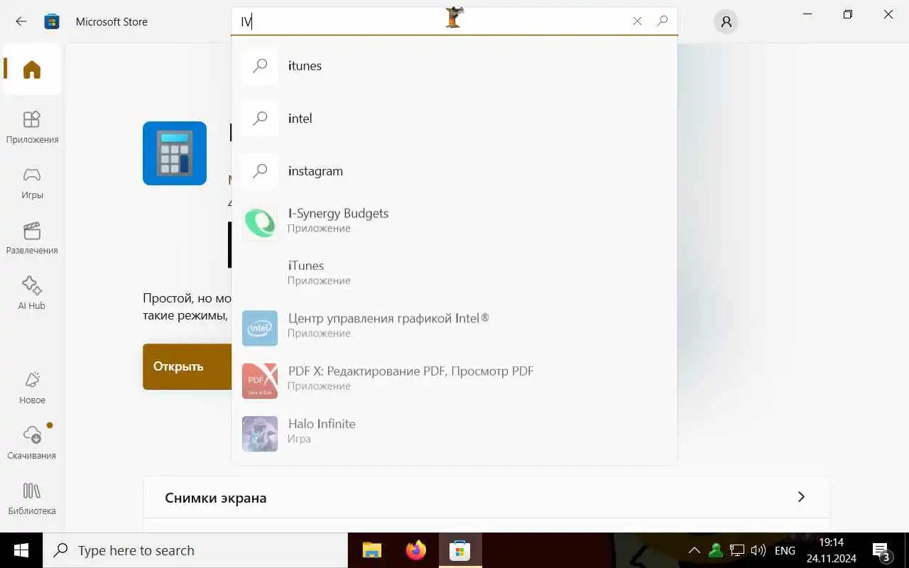Click the I-Synergy Budgets green icon
This screenshot has height=568, width=909.
coord(260,223)
